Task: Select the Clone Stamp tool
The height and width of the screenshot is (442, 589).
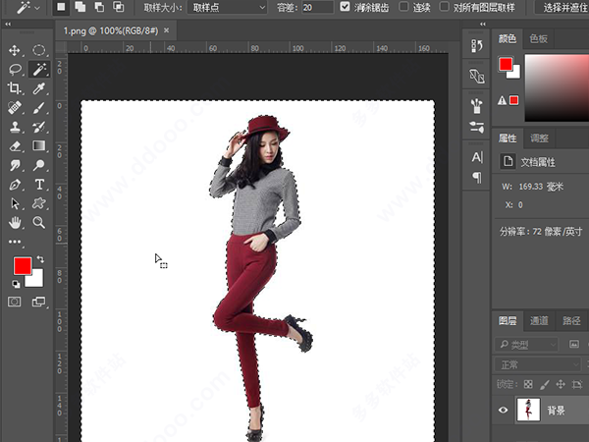Action: point(15,127)
